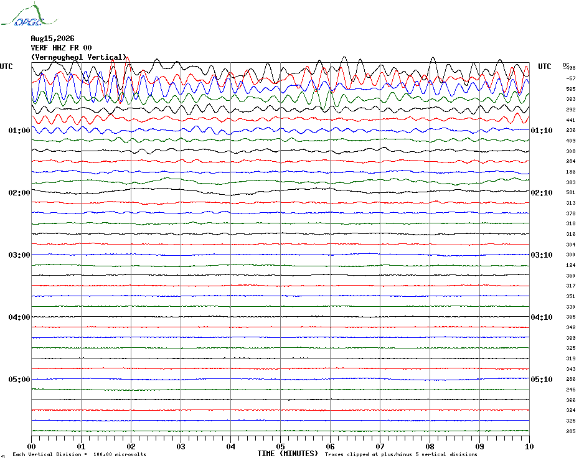Click the DC value 292
This screenshot has width=579, height=463.
(570, 110)
